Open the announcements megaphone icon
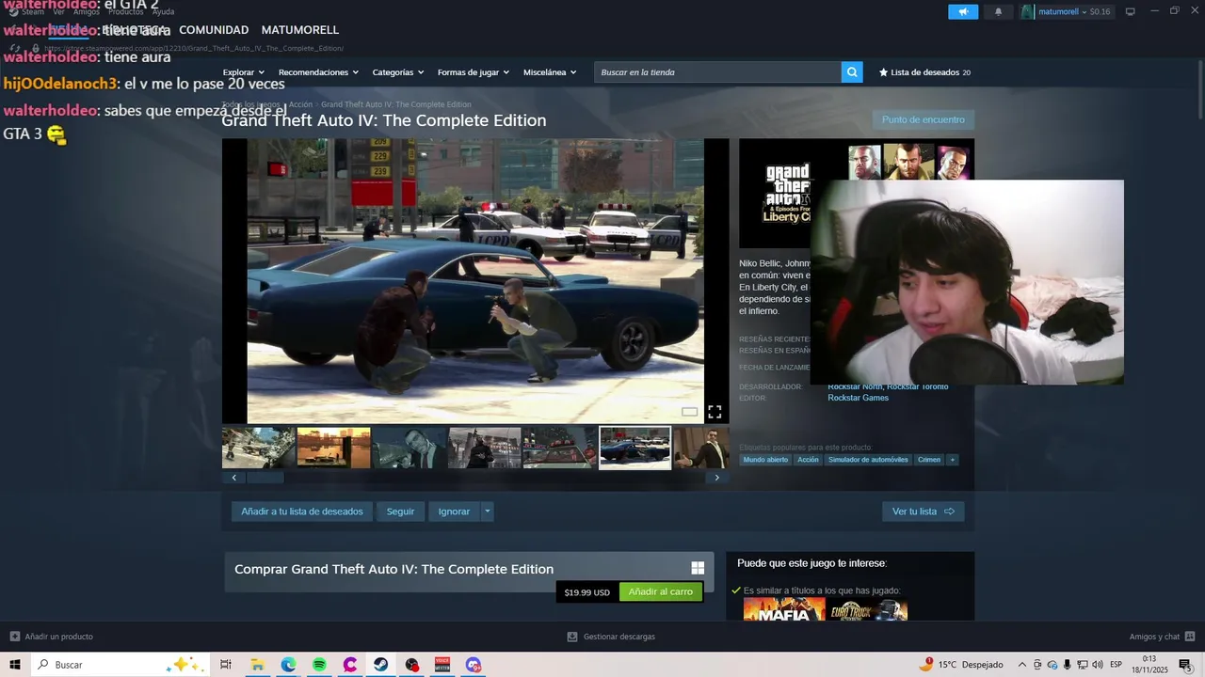Viewport: 1205px width, 677px height. click(x=963, y=11)
